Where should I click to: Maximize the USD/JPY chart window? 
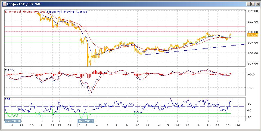pos(252,4)
